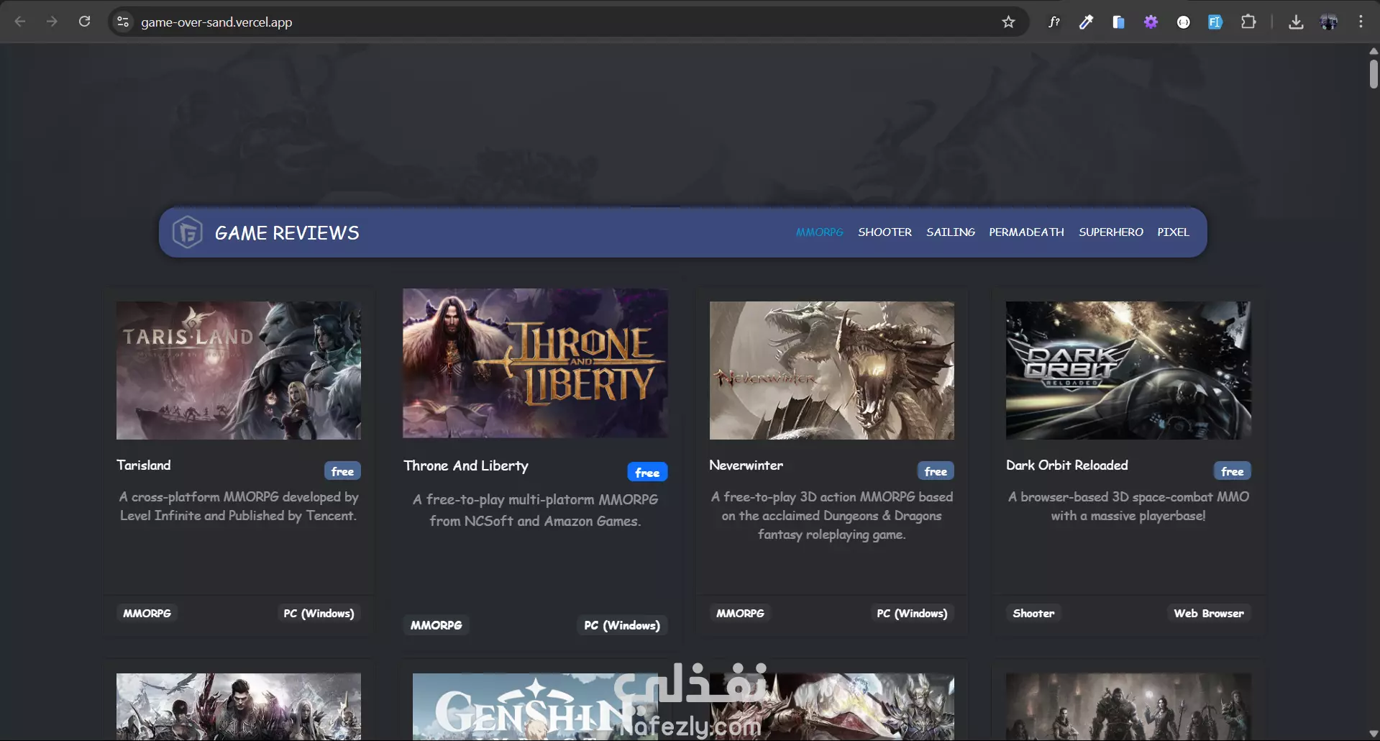Open the extensions puzzle-piece menu

[1248, 22]
